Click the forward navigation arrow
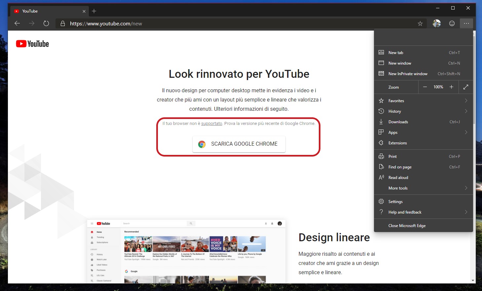This screenshot has height=291, width=482. tap(32, 23)
